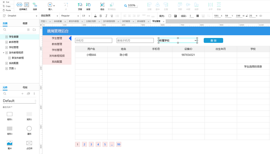This screenshot has width=270, height=154.
Task: Click the 右侧 align right icon
Action: [x=166, y=5]
